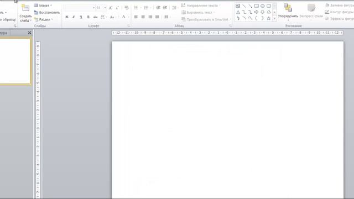Select the curve shape
Viewport: 354px width, 199px height.
(x=250, y=18)
